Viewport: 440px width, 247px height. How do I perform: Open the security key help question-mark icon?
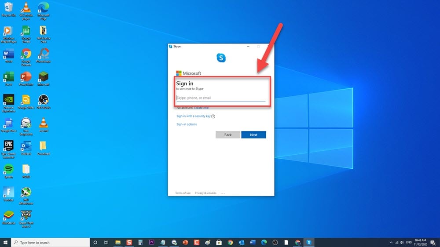[213, 116]
